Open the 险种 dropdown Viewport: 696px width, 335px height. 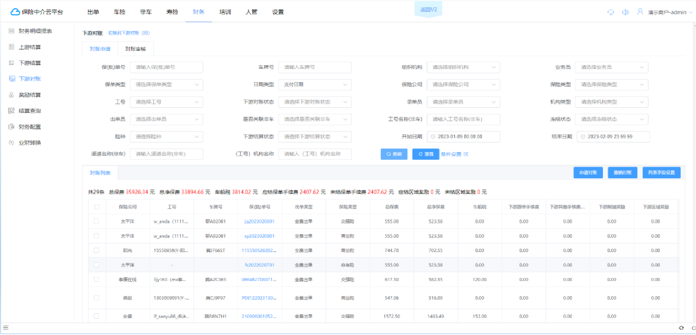(x=166, y=137)
